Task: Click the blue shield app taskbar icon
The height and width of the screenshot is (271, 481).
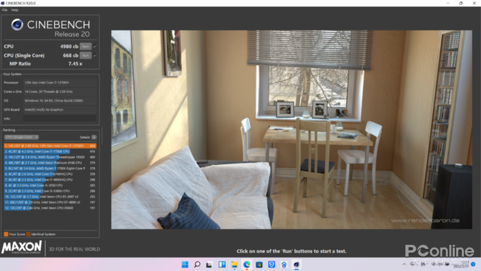Action: point(271,264)
